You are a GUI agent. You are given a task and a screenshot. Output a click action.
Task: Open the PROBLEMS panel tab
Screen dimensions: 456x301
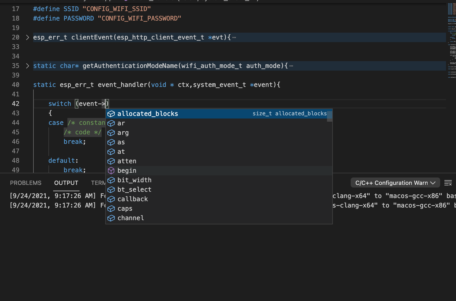[x=26, y=183]
